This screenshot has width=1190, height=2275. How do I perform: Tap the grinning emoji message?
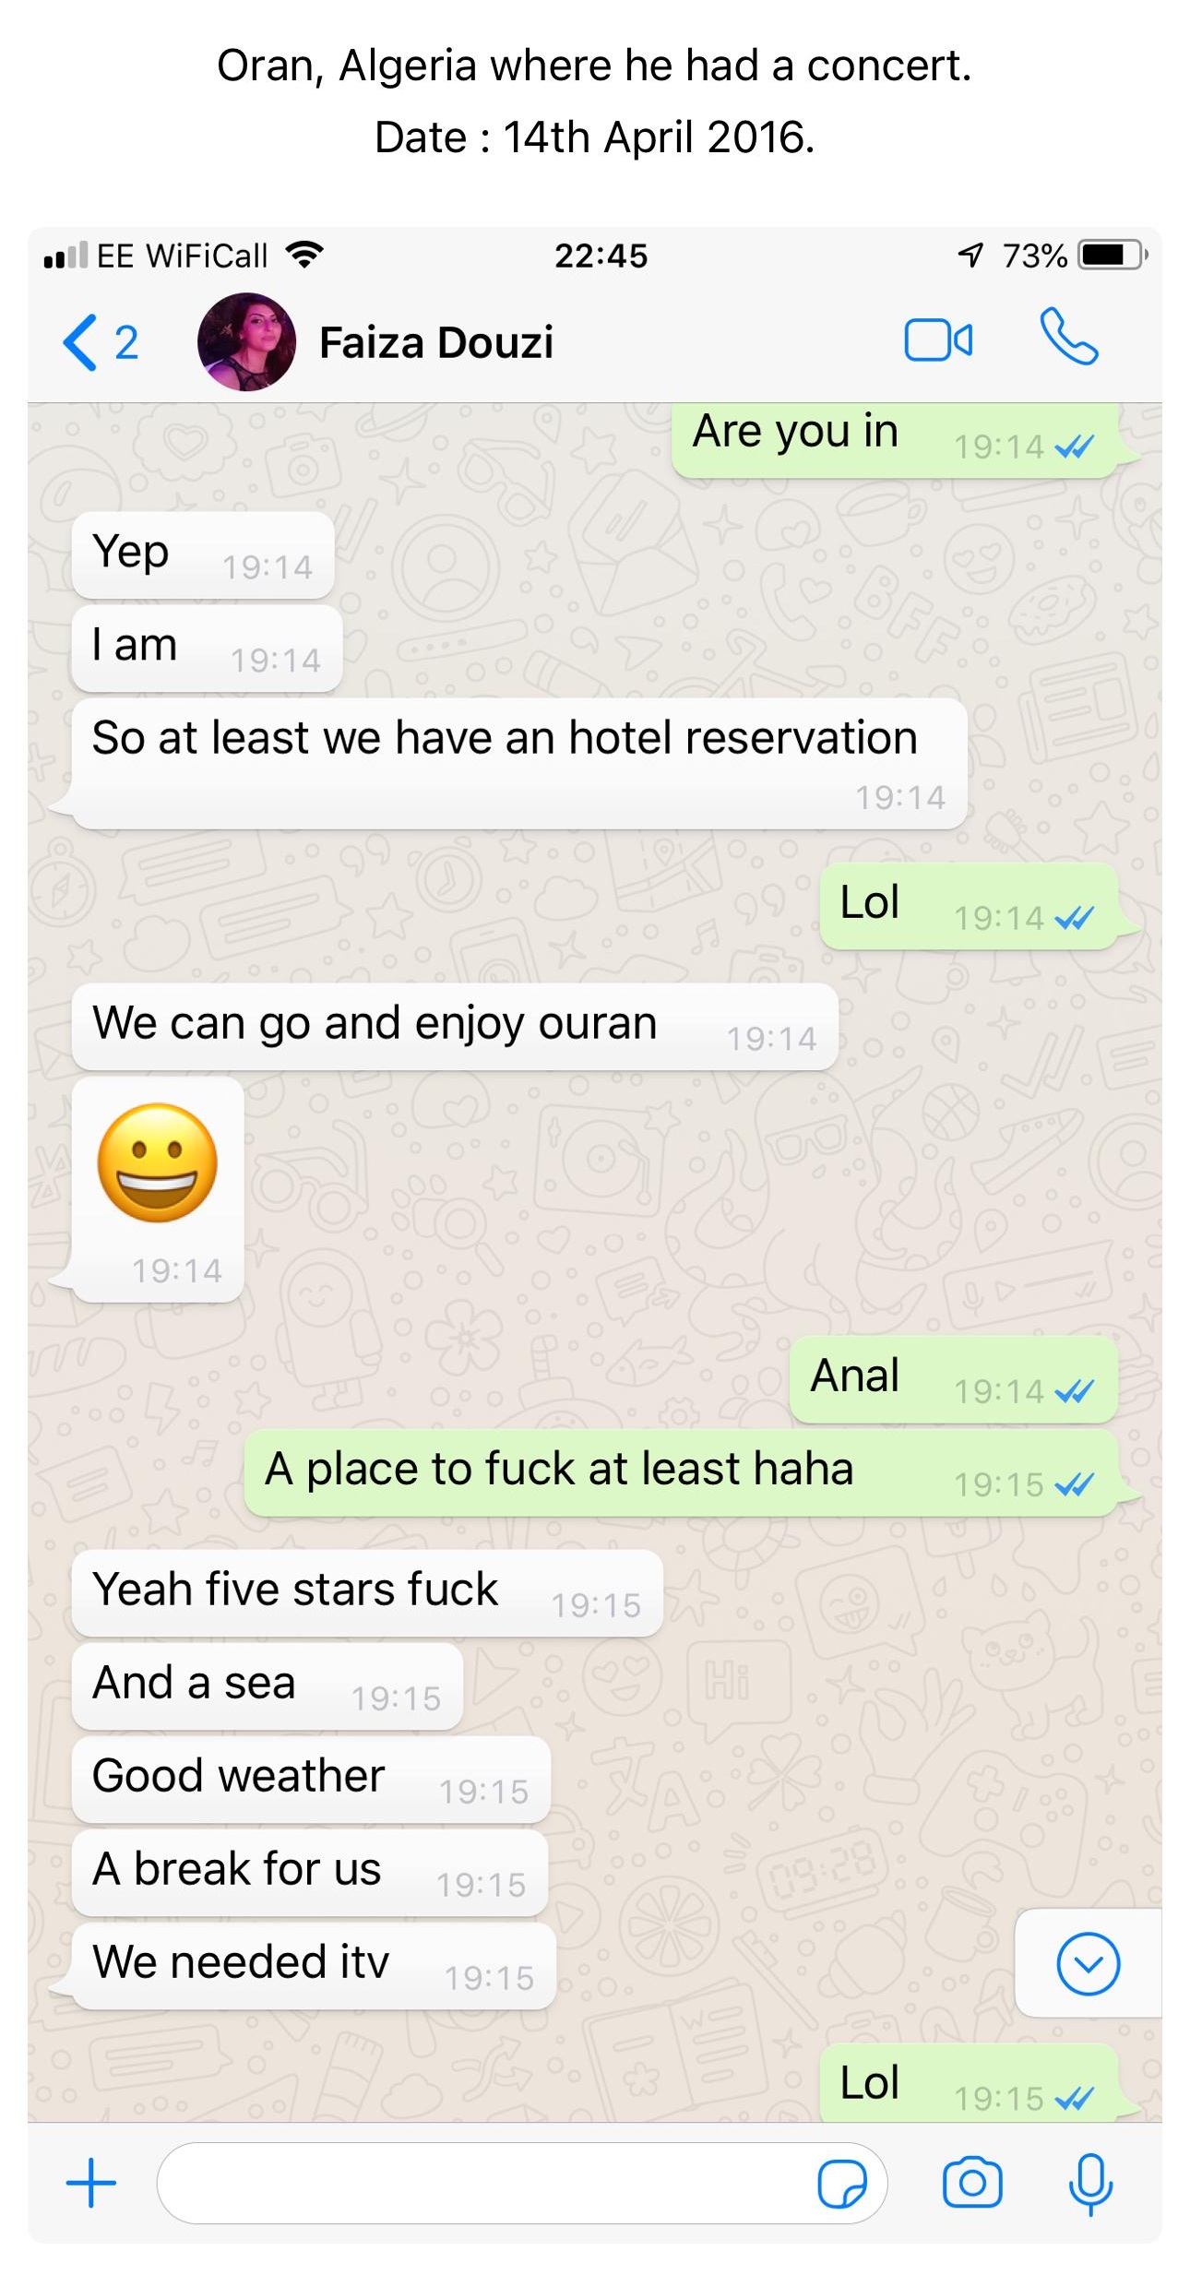coord(158,1189)
